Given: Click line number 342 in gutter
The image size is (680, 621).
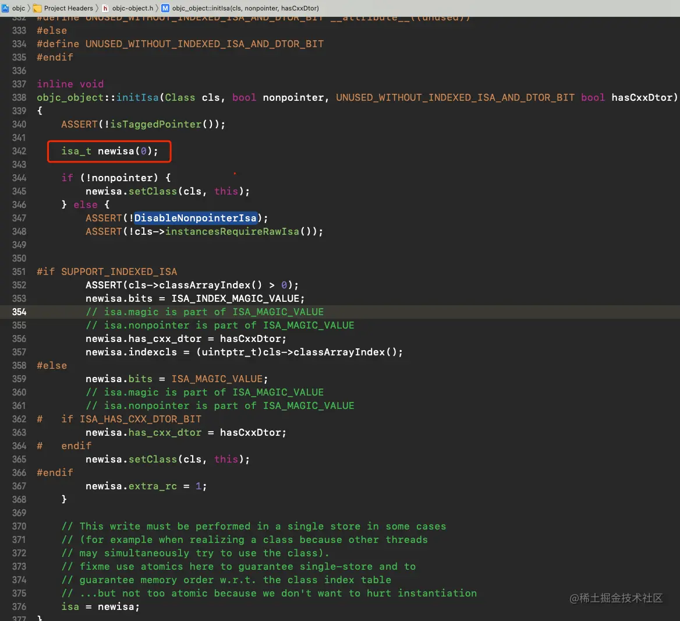Looking at the screenshot, I should [19, 151].
